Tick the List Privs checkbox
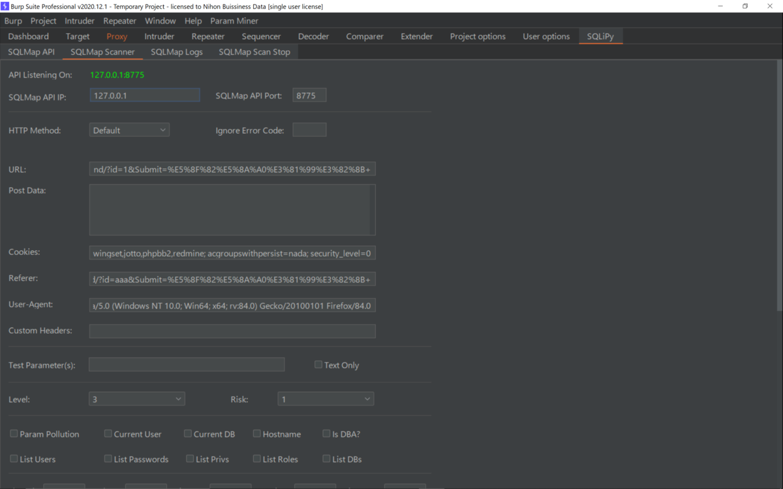Screen dimensions: 783x489 pyautogui.click(x=190, y=459)
